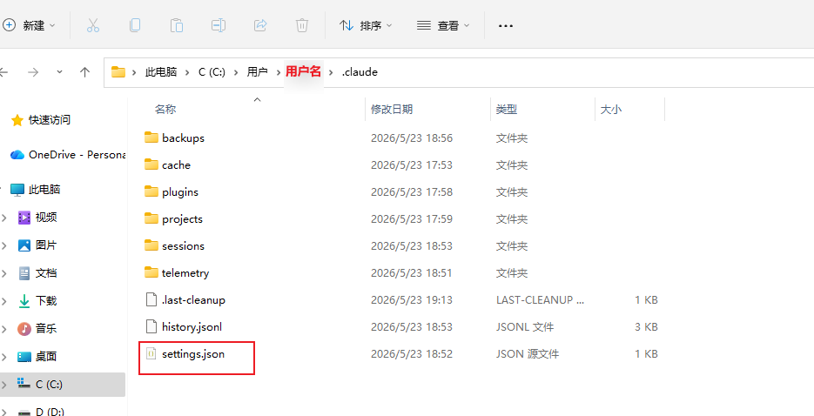Expand the 音乐 tree node

(4, 329)
